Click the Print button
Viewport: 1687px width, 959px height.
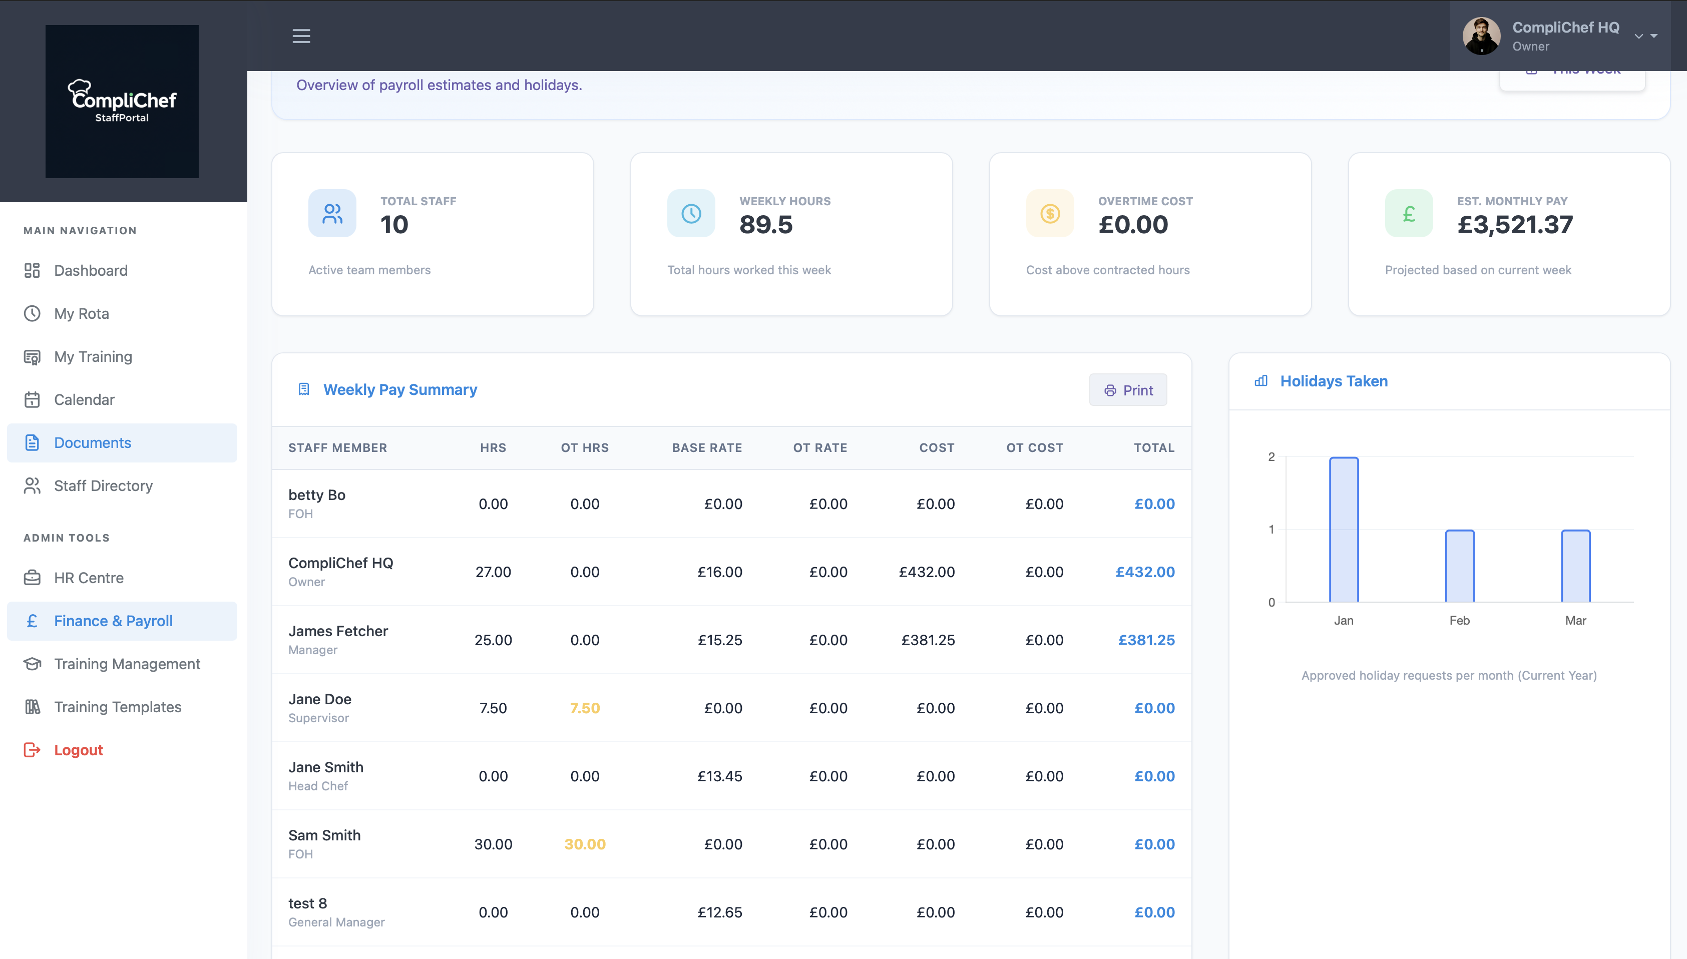[1128, 389]
